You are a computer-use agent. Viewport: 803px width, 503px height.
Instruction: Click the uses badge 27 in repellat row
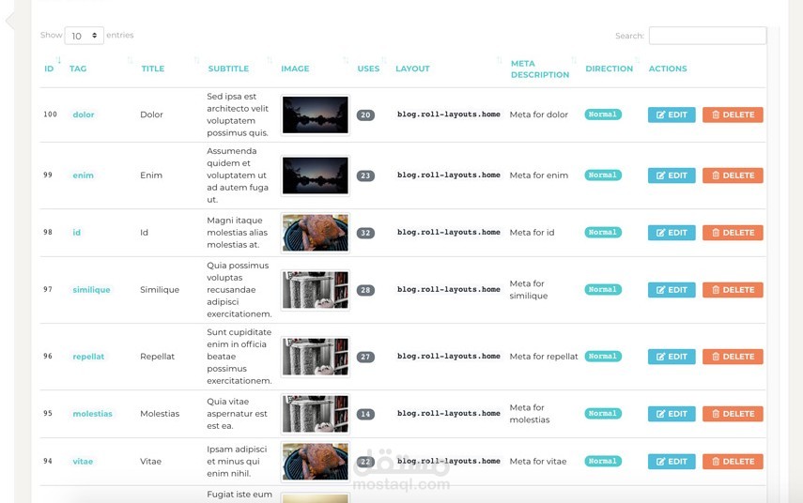[365, 357]
